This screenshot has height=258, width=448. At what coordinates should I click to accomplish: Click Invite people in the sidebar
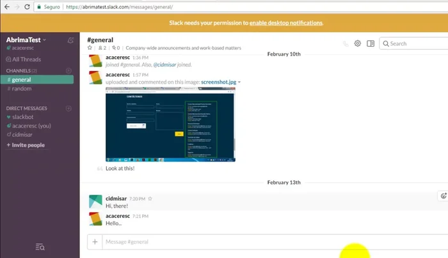click(26, 145)
